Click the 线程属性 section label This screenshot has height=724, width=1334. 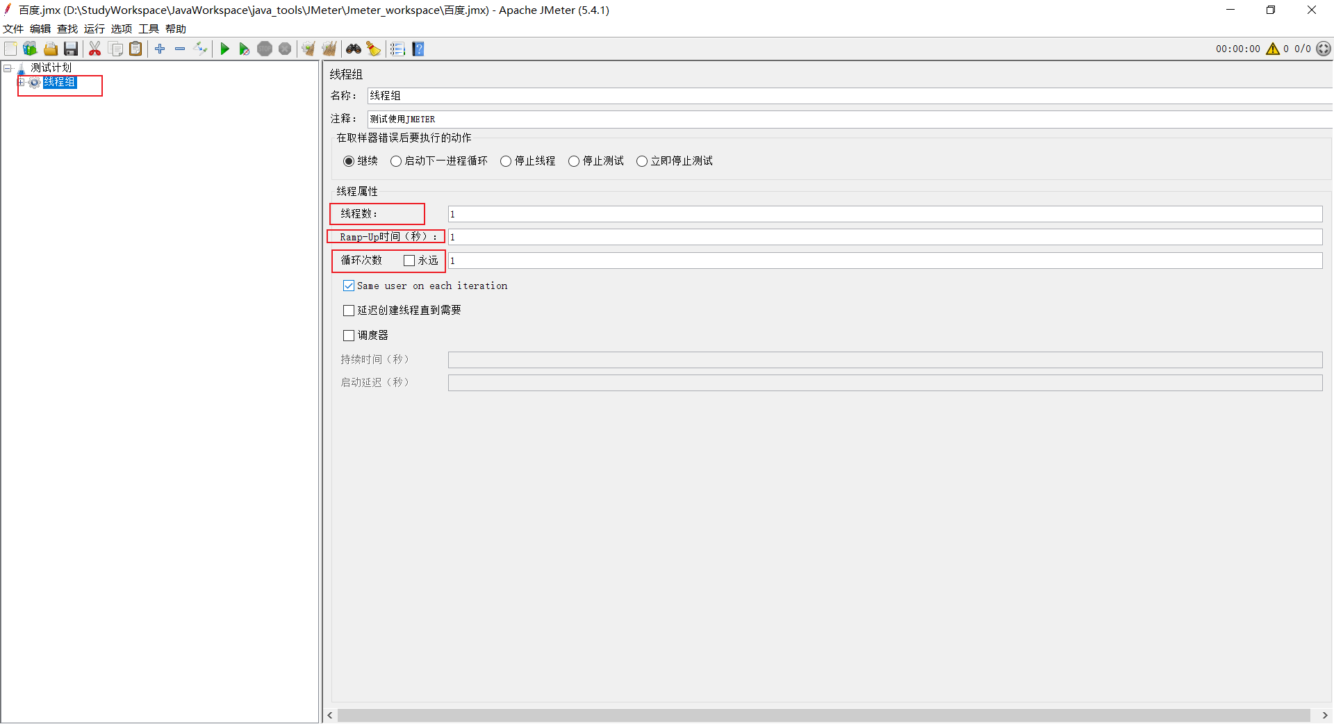pyautogui.click(x=357, y=191)
